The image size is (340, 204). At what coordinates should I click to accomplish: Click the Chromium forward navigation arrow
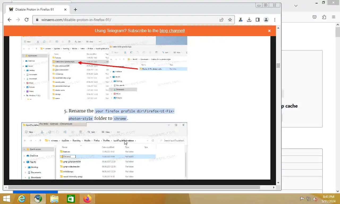(x=18, y=20)
